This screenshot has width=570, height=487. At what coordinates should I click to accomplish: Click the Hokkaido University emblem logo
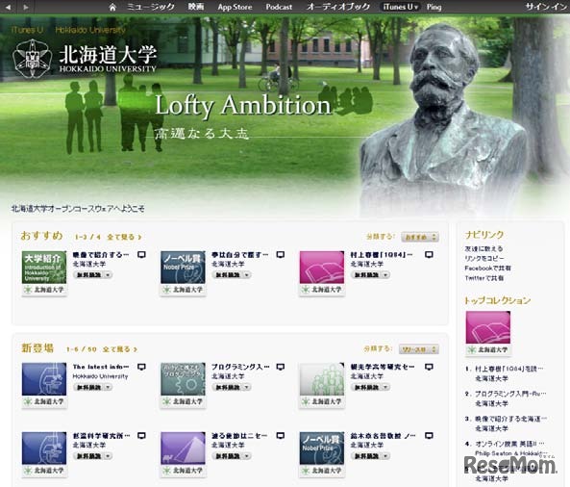coord(33,59)
